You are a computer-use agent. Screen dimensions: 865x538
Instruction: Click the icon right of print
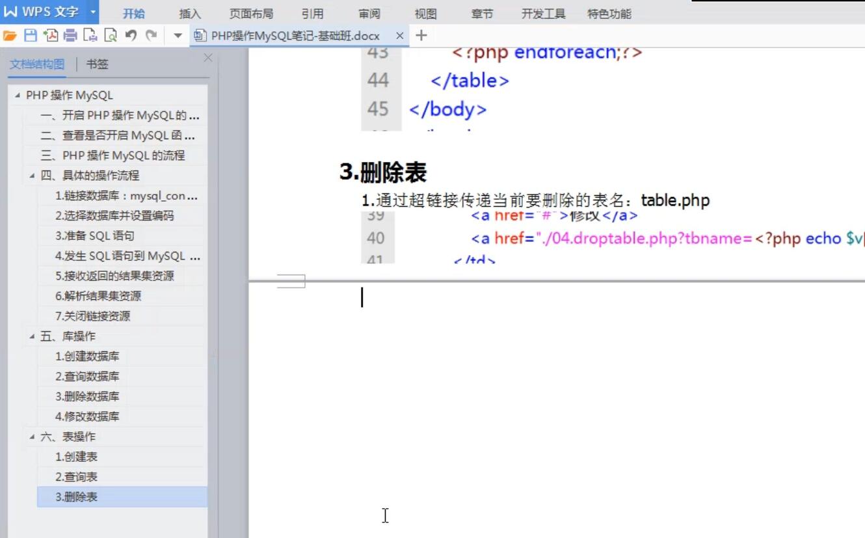90,36
